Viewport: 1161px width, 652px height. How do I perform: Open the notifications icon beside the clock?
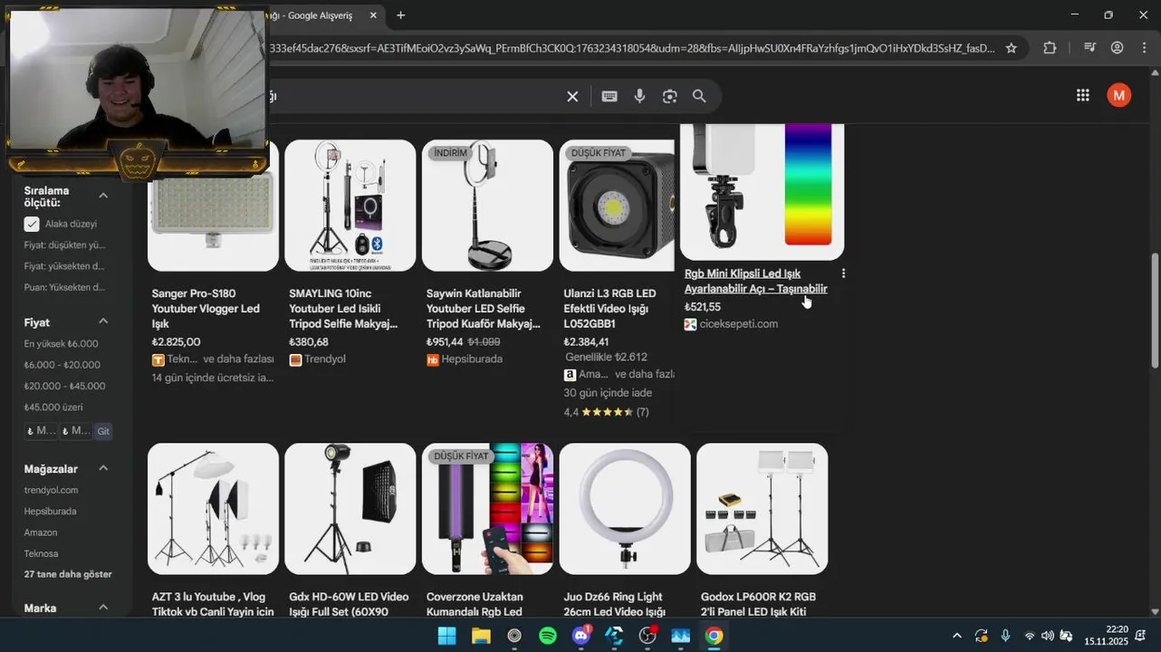1141,636
